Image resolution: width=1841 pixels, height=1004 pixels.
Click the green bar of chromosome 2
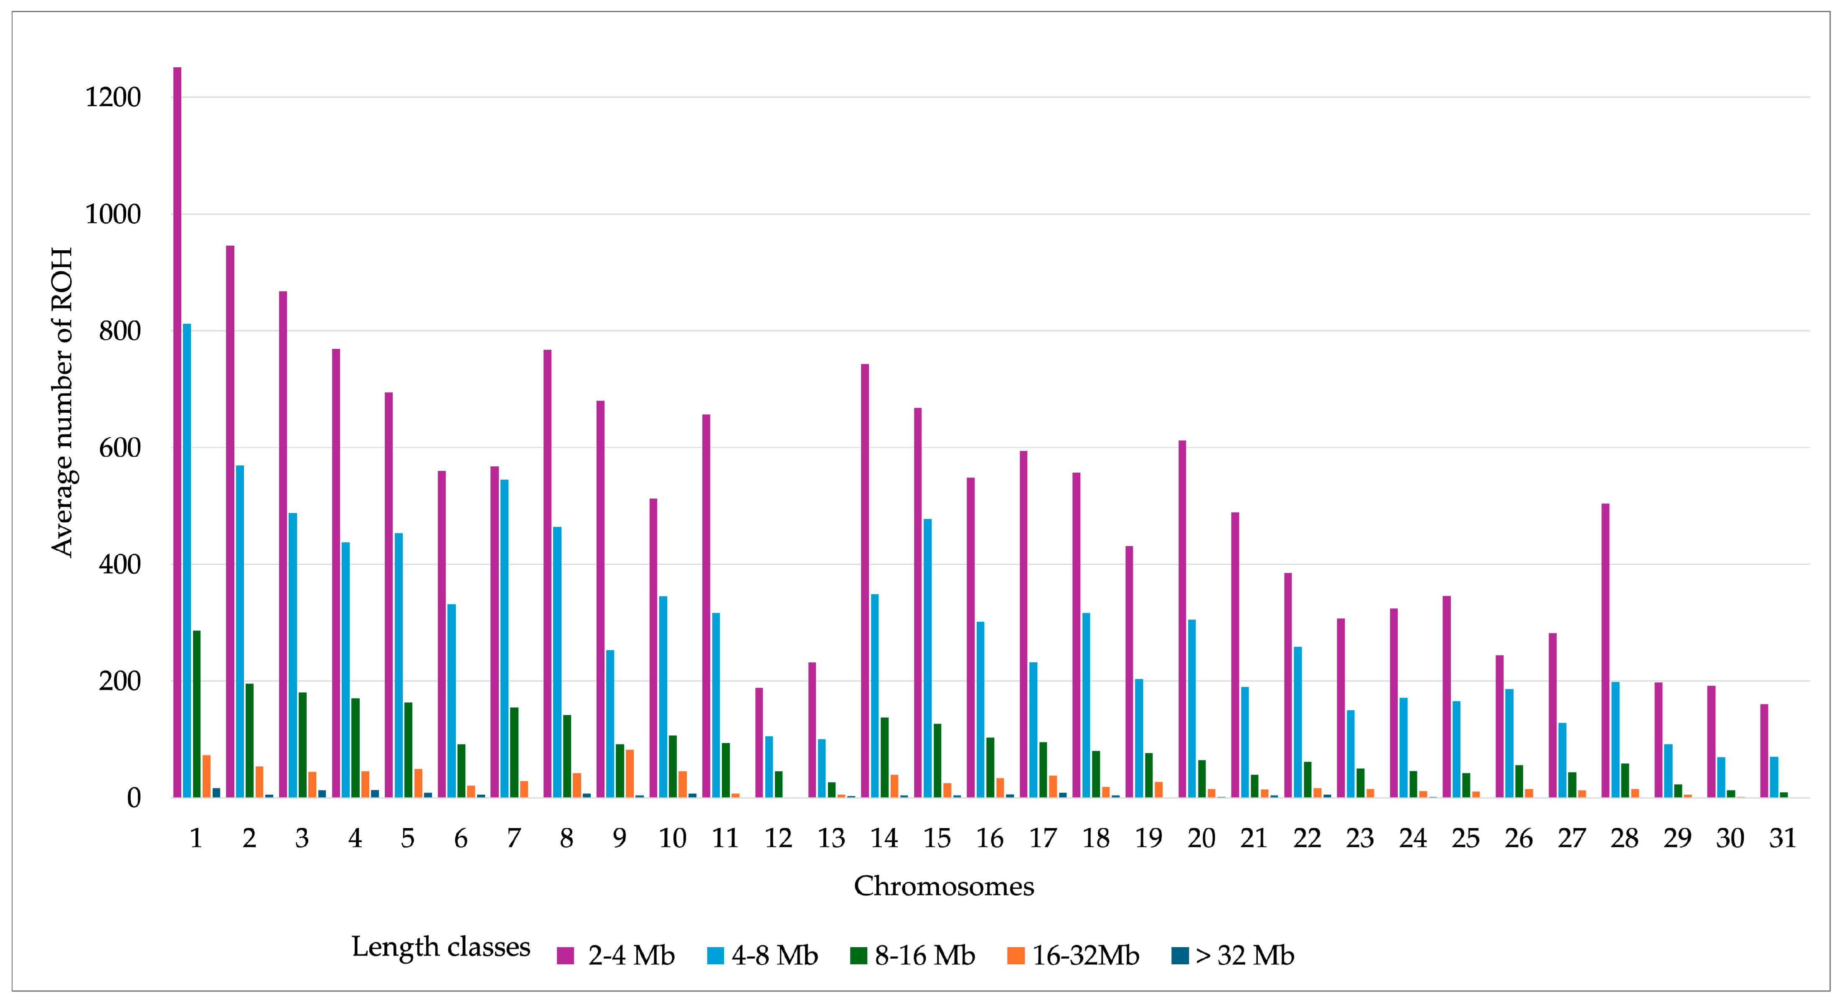249,740
